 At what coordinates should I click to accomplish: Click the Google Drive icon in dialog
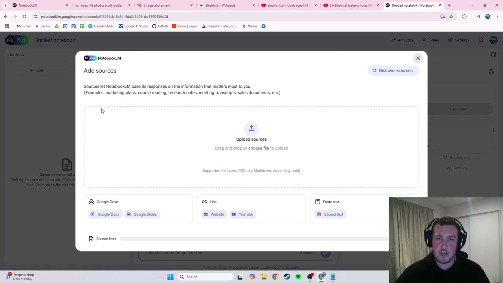coord(92,202)
